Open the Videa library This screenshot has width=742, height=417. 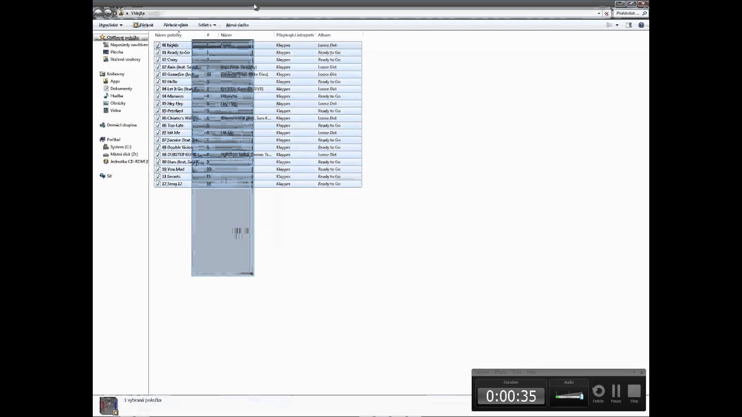click(x=115, y=110)
